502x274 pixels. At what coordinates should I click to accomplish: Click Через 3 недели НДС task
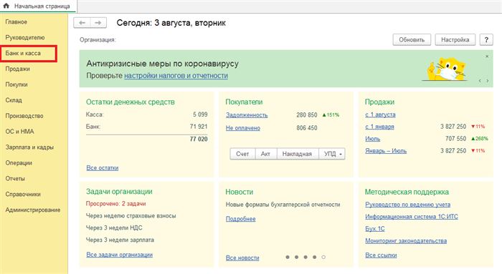[x=114, y=227]
